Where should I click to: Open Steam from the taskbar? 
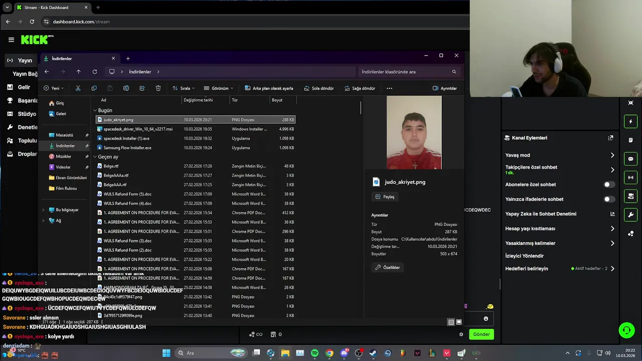coord(373,353)
